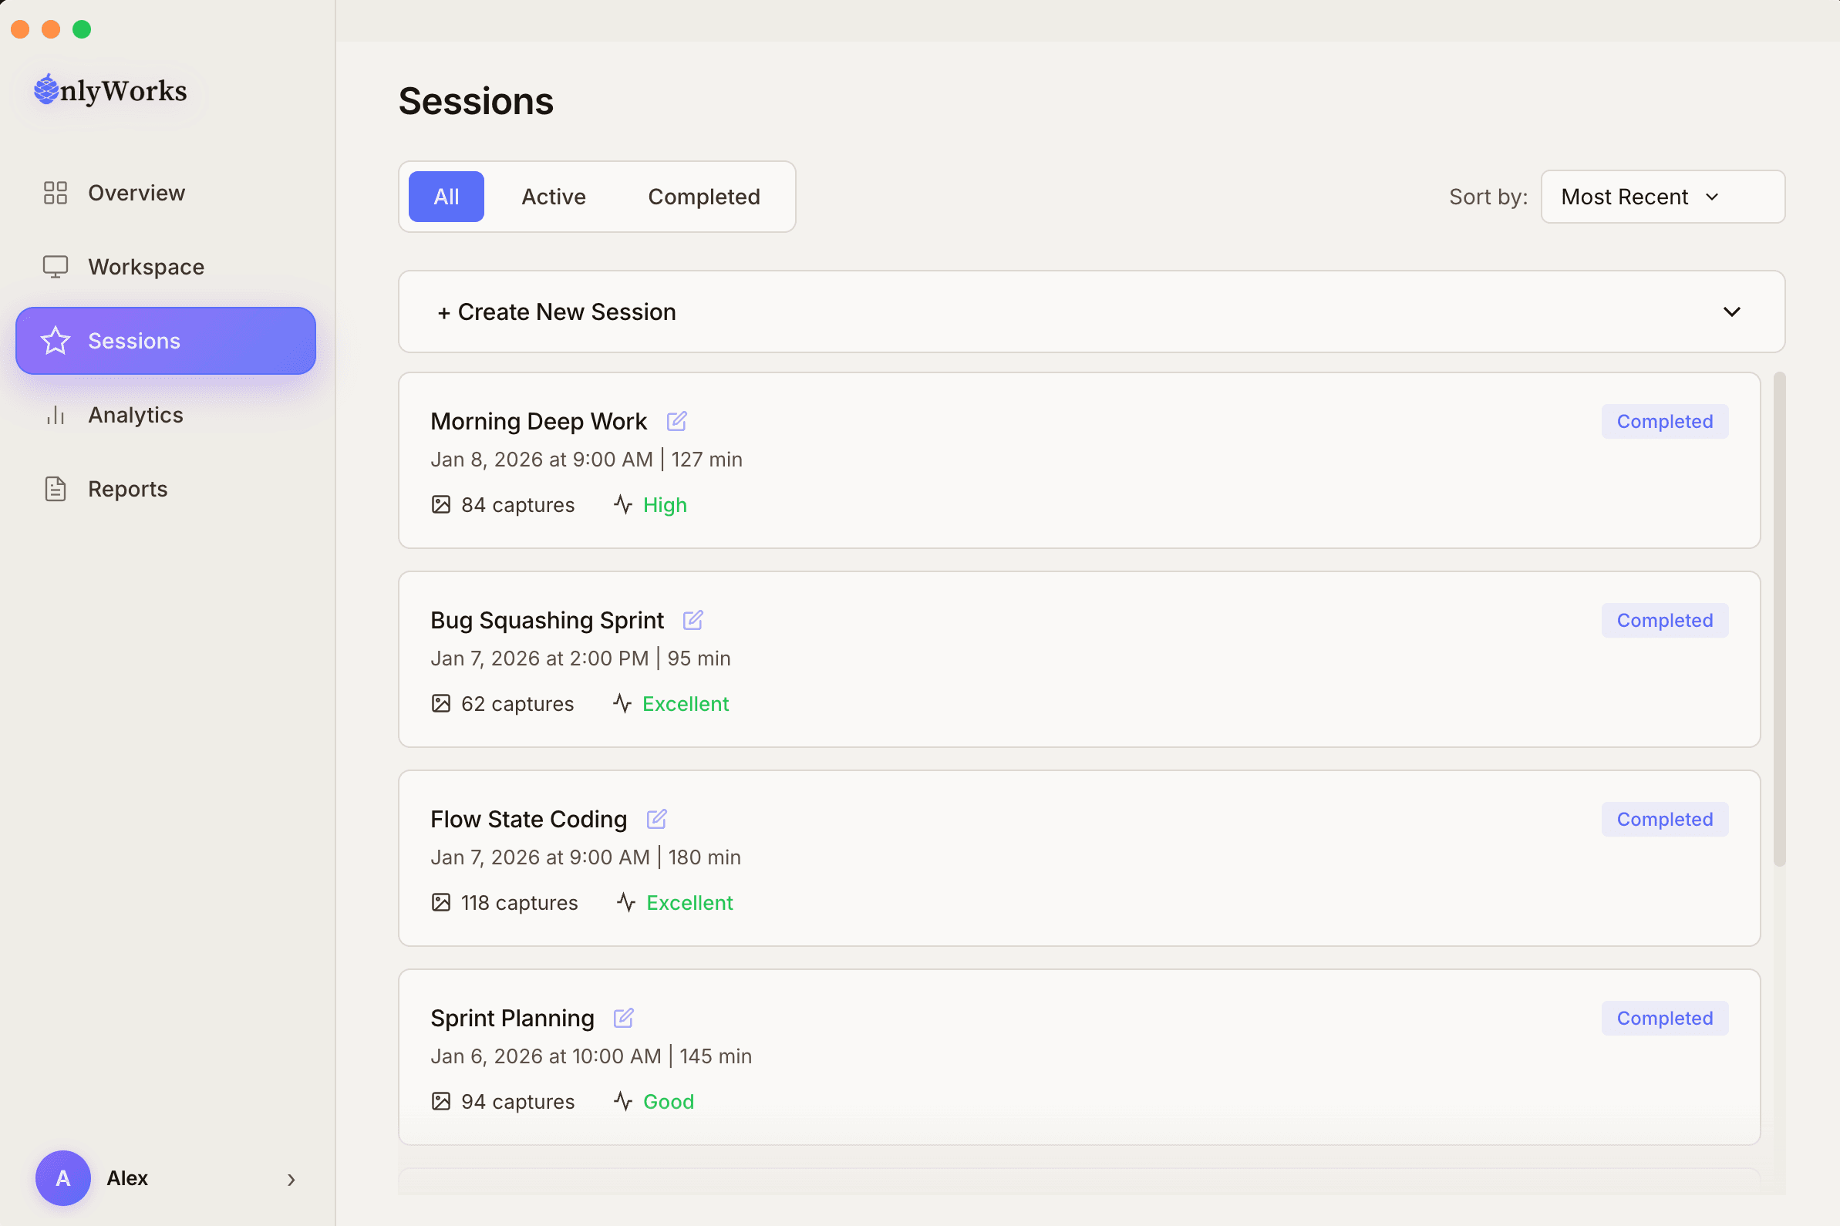
Task: Click Alex's avatar thumbnail
Action: [x=62, y=1178]
